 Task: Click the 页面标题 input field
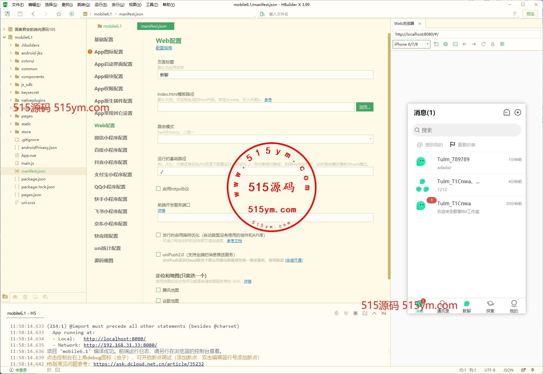[x=265, y=75]
